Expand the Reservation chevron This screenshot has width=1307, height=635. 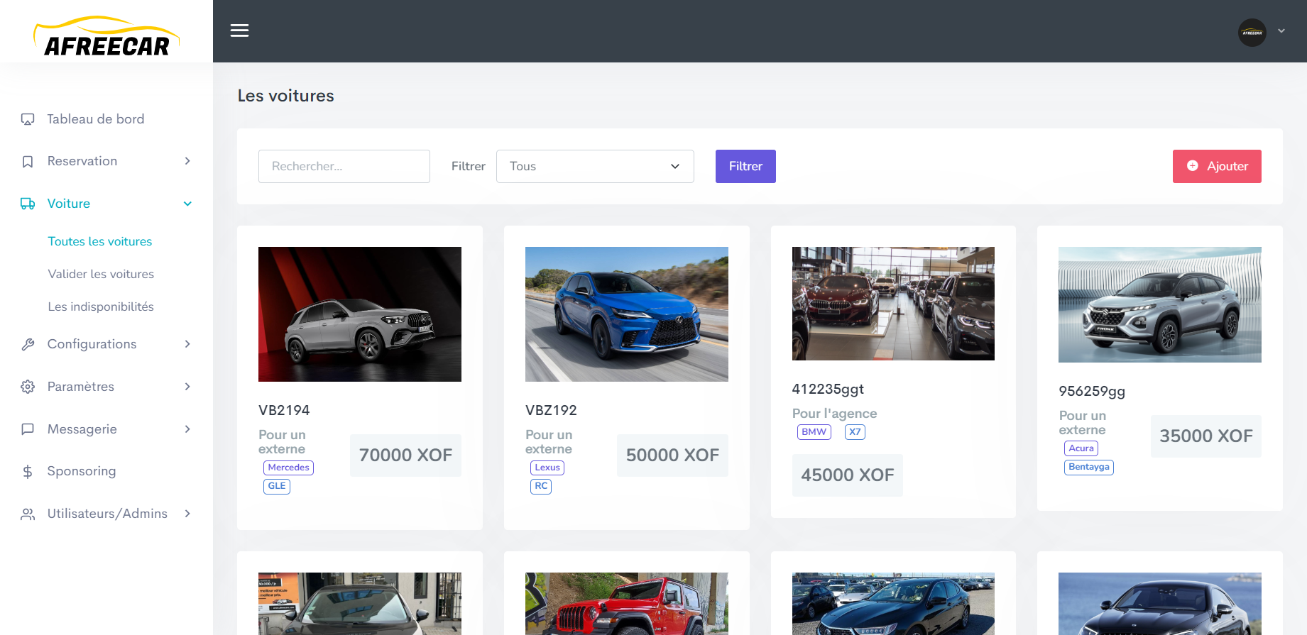click(x=187, y=161)
